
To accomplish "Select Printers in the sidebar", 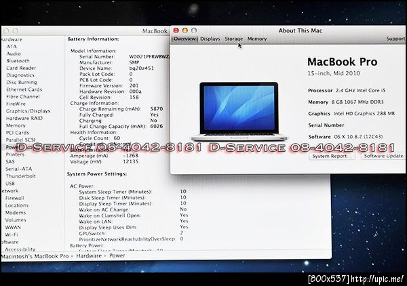I will coord(15,155).
